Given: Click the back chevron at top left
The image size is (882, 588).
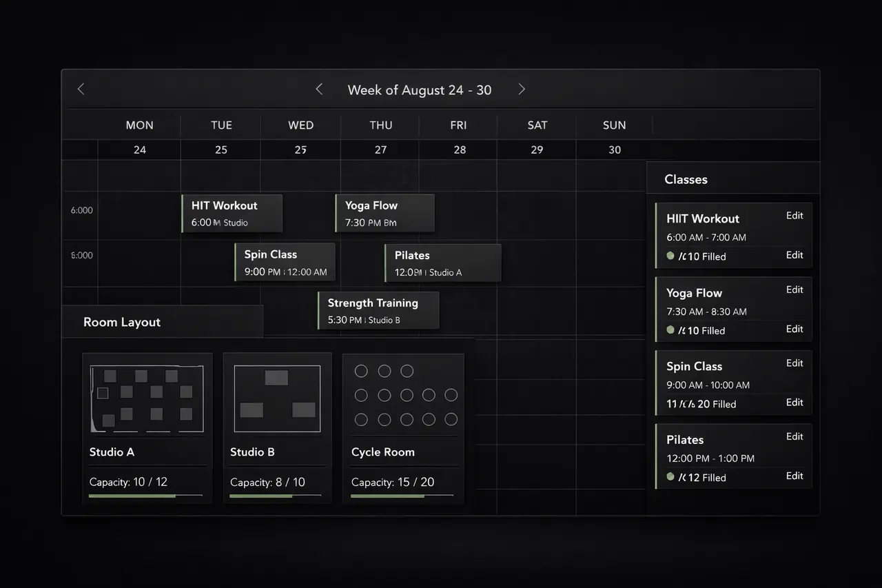Looking at the screenshot, I should tap(81, 88).
